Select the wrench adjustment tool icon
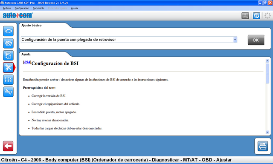This screenshot has width=273, height=164. (x=8, y=67)
